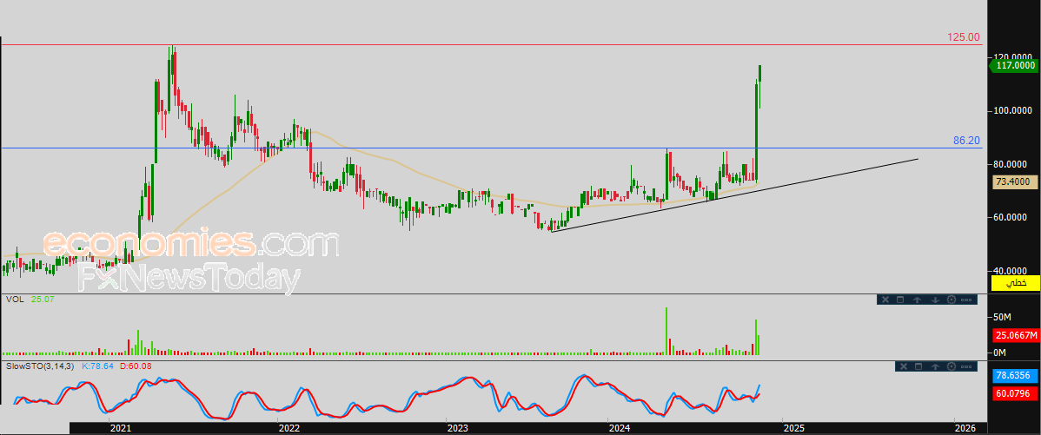
Task: Click the blue 78.6356 stochastic tag
Action: [x=1015, y=375]
